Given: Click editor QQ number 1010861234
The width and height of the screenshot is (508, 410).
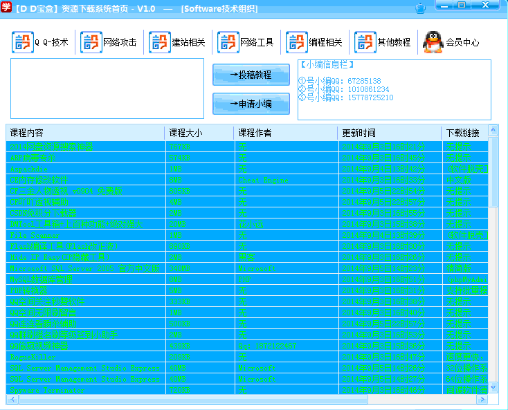Looking at the screenshot, I should coord(368,89).
